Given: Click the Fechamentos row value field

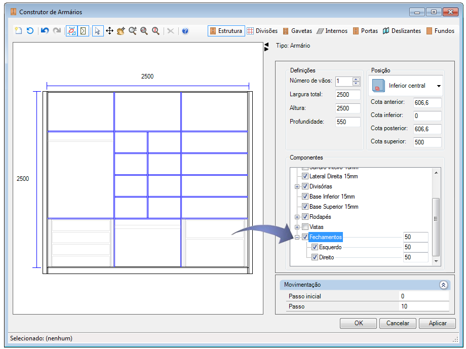Looking at the screenshot, I should pyautogui.click(x=415, y=237).
